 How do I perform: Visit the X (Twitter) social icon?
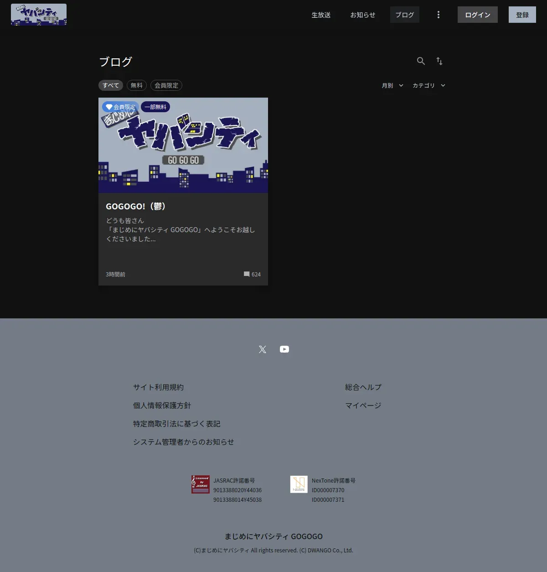tap(263, 349)
